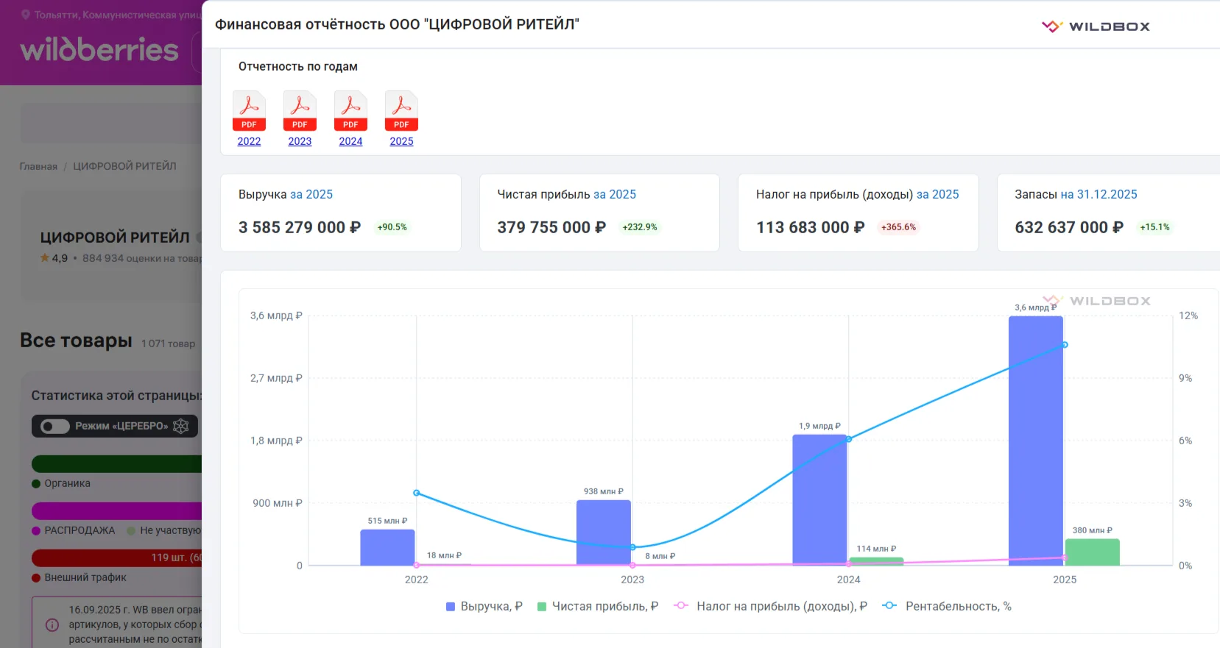Click the info icon beside the 16.09.2025 notice
The height and width of the screenshot is (648, 1220).
click(x=52, y=625)
